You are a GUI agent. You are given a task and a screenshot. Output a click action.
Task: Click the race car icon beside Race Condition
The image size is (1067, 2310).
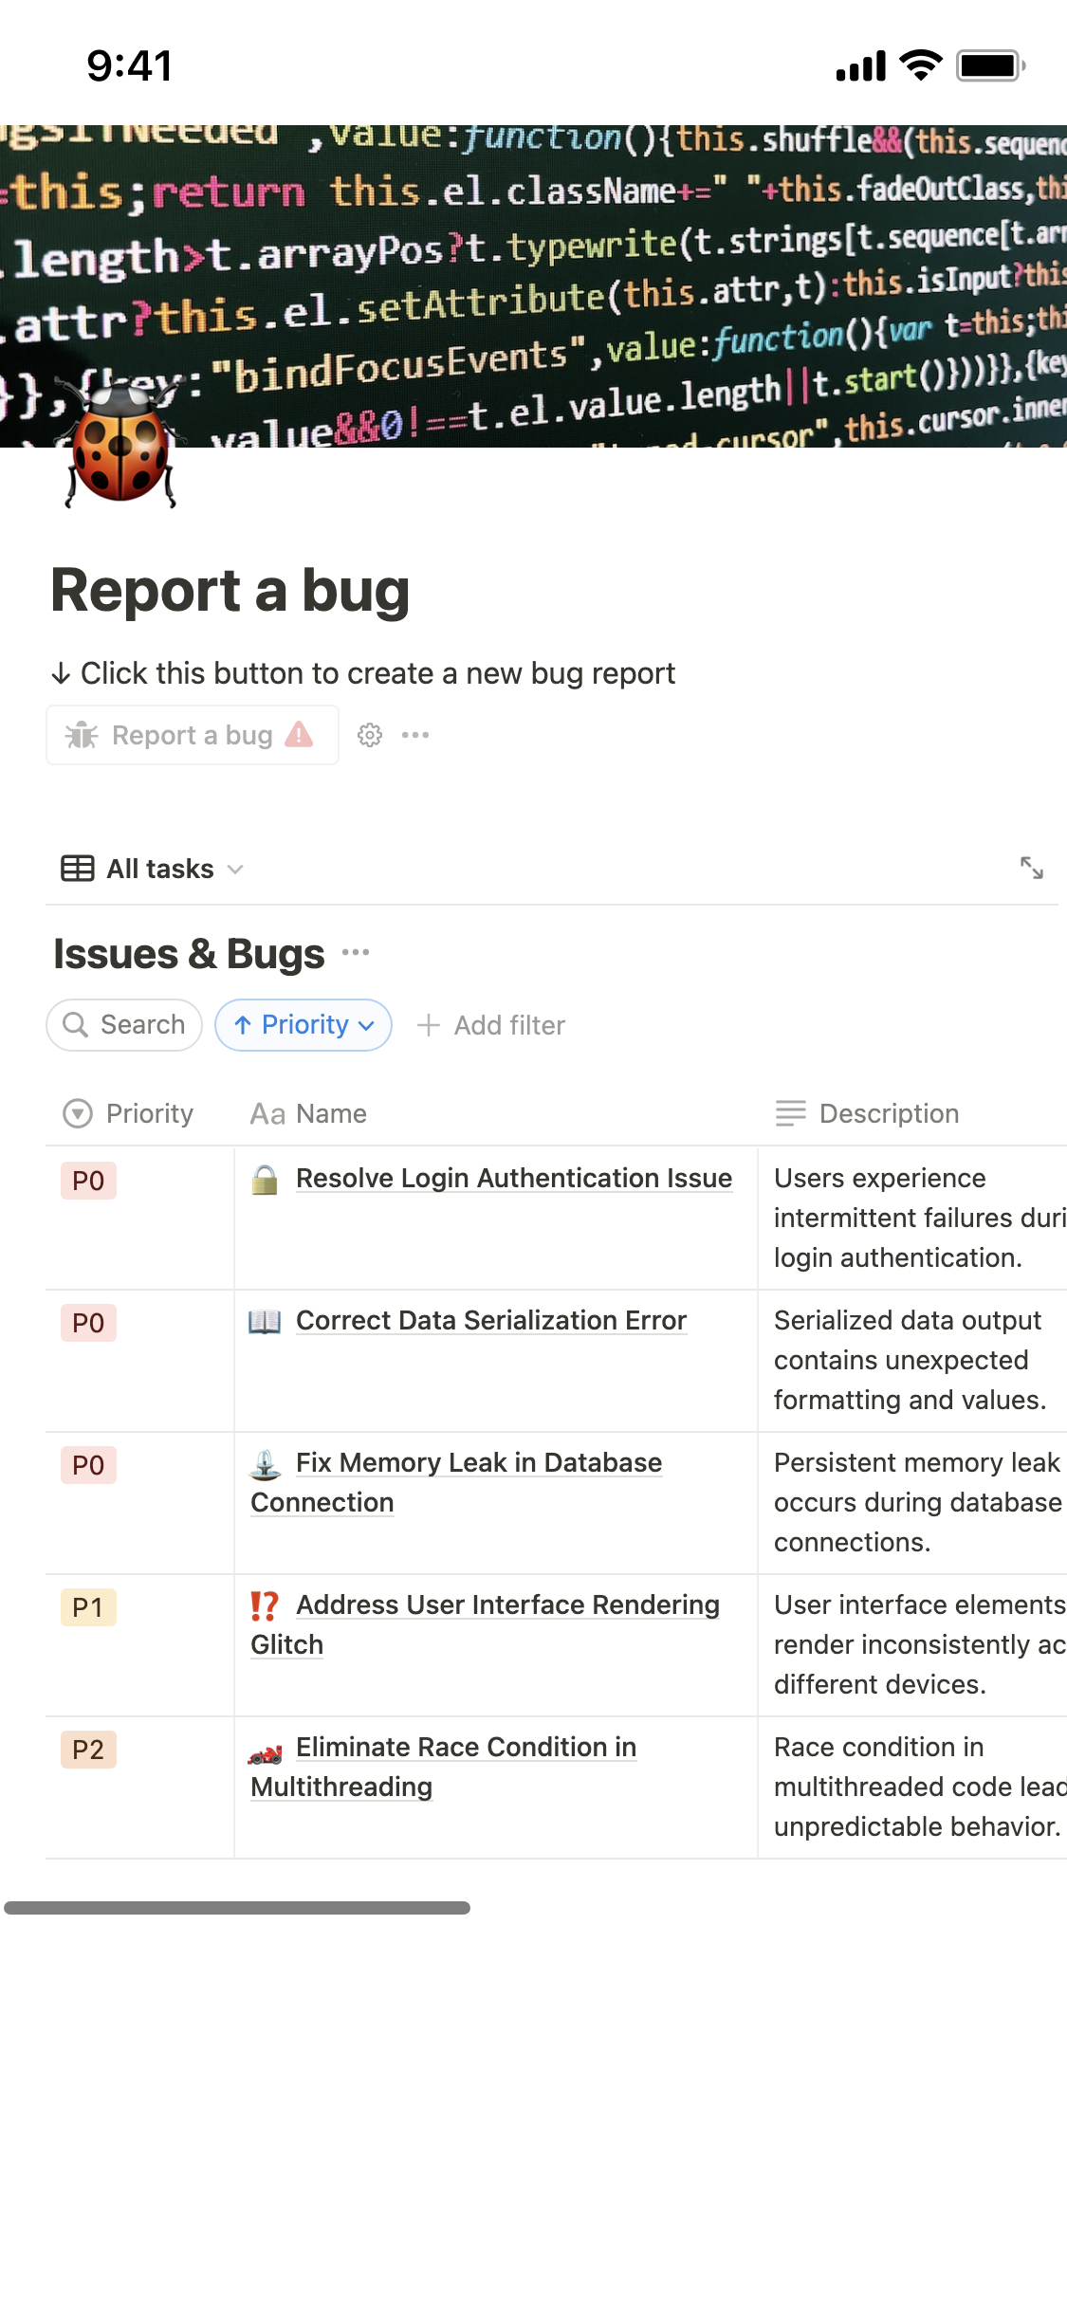[266, 1751]
